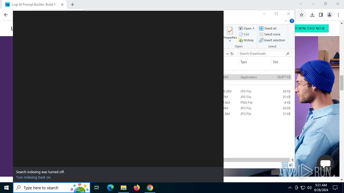Sort files by the Type column
344x193 pixels.
click(255, 62)
